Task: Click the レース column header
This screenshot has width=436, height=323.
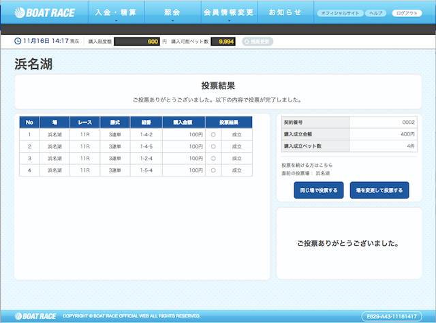Action: tap(84, 123)
